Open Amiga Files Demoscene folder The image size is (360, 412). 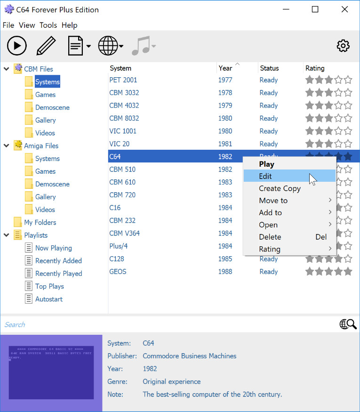pyautogui.click(x=52, y=184)
